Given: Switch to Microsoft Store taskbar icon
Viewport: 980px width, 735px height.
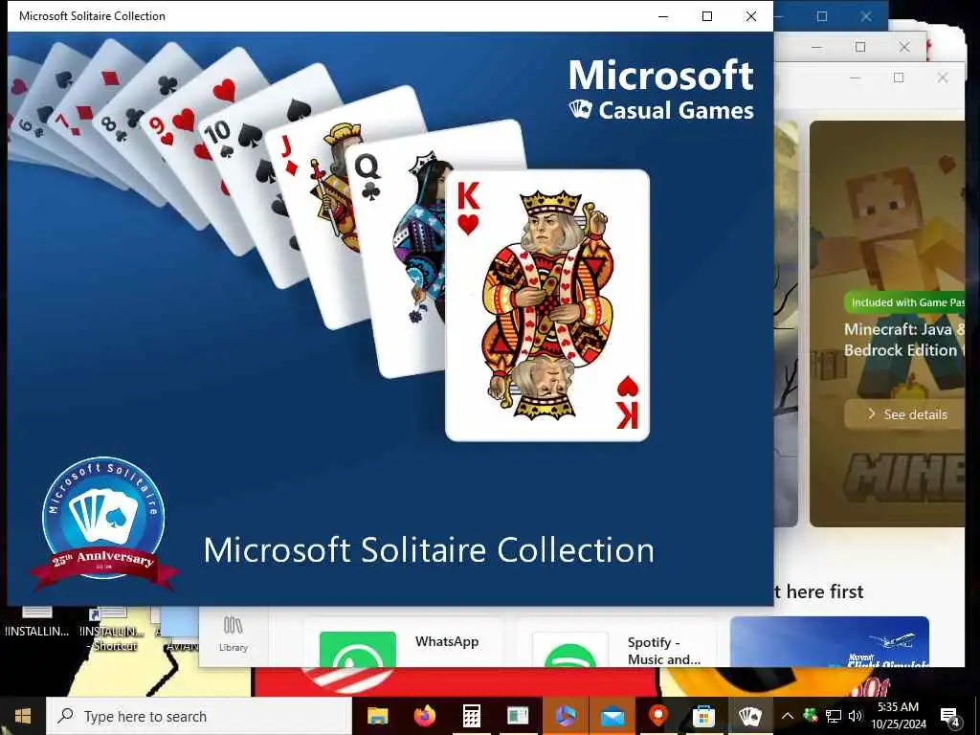Looking at the screenshot, I should pos(703,716).
